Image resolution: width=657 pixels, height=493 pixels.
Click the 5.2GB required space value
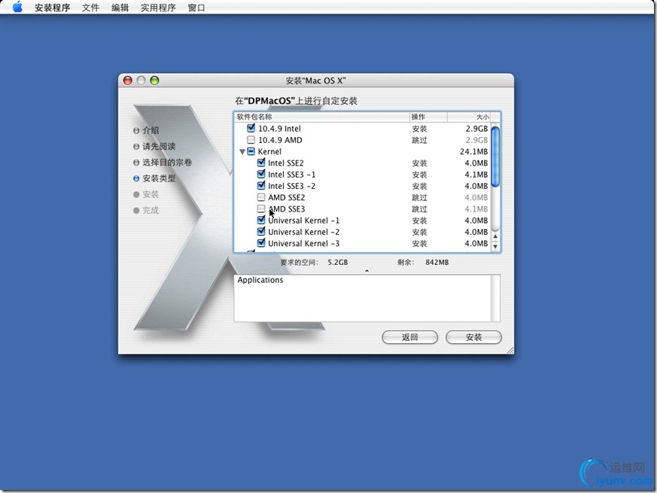[x=338, y=262]
